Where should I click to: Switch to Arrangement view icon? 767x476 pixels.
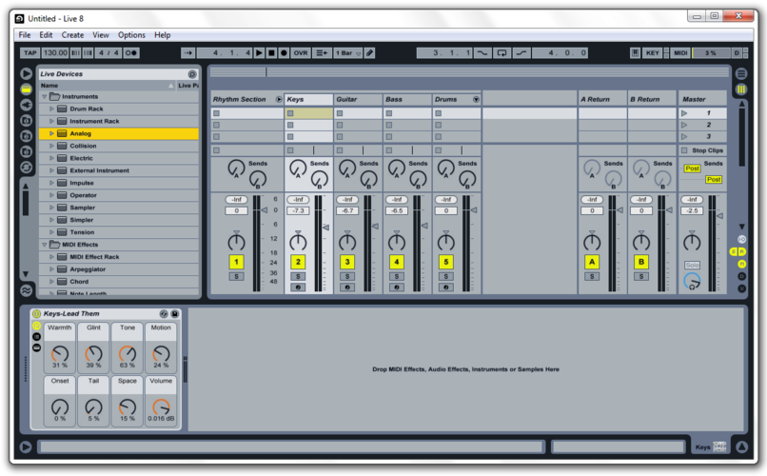[741, 74]
